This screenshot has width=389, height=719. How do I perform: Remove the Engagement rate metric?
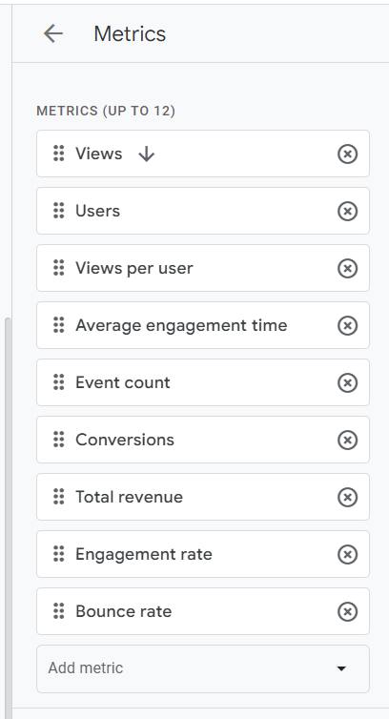tap(347, 554)
